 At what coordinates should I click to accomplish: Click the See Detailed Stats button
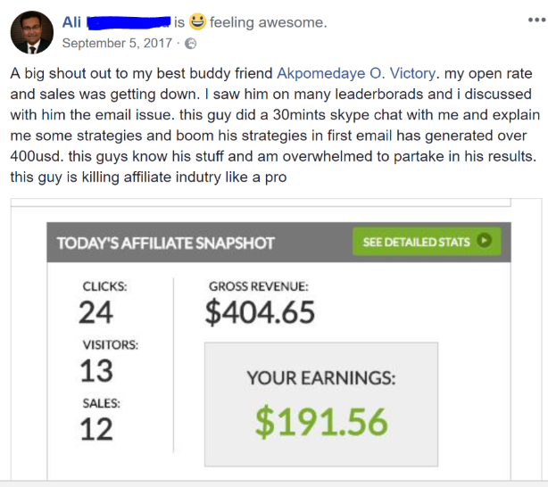coord(427,242)
